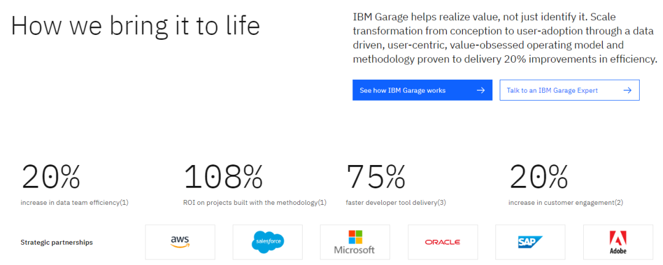This screenshot has width=663, height=265.
Task: Click the 75% faster developer tool delivery figure
Action: tap(376, 176)
